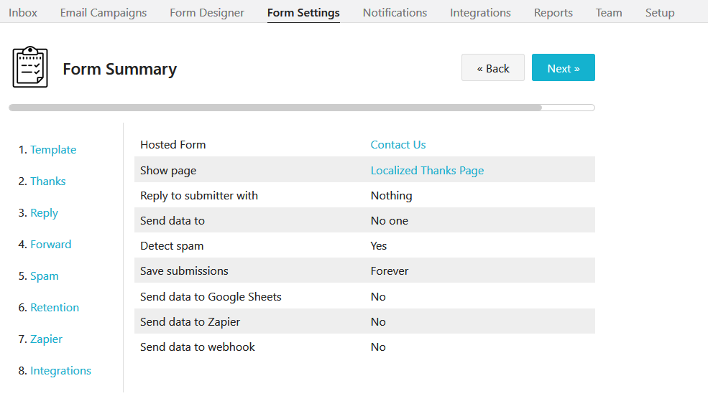Viewport: 708px width, 396px height.
Task: Click the Form Summary clipboard icon
Action: (x=30, y=67)
